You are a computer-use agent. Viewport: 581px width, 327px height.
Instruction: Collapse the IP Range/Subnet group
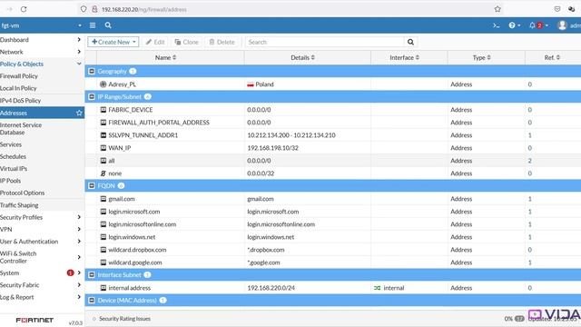[x=92, y=97]
